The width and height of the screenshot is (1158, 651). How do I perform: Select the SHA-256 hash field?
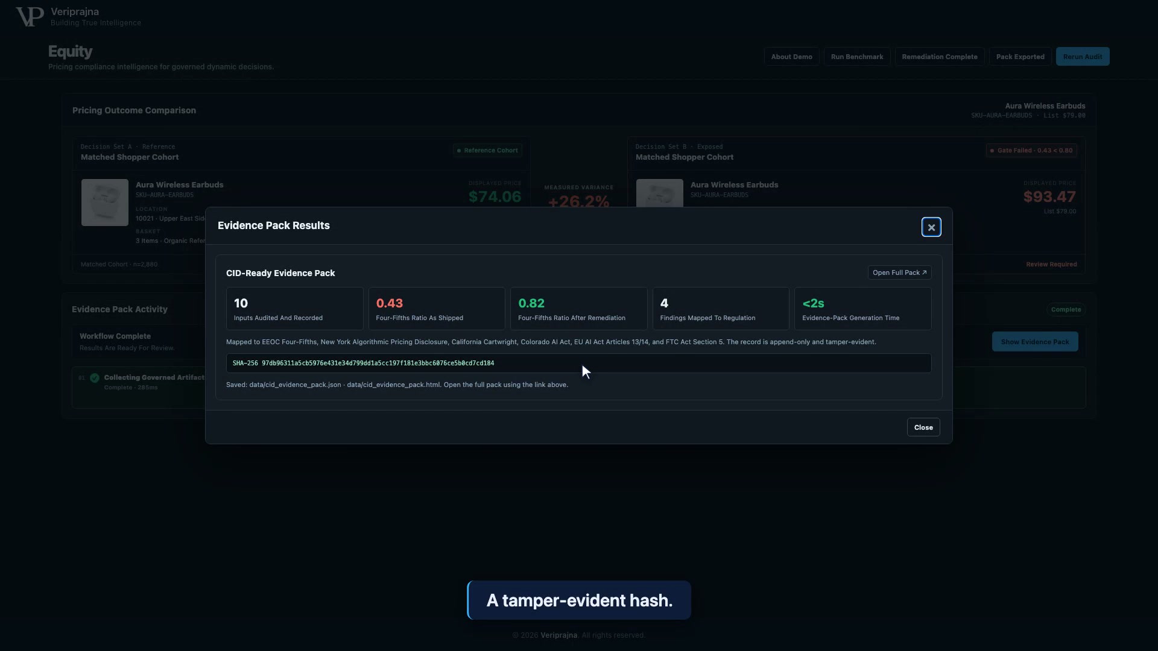[578, 363]
